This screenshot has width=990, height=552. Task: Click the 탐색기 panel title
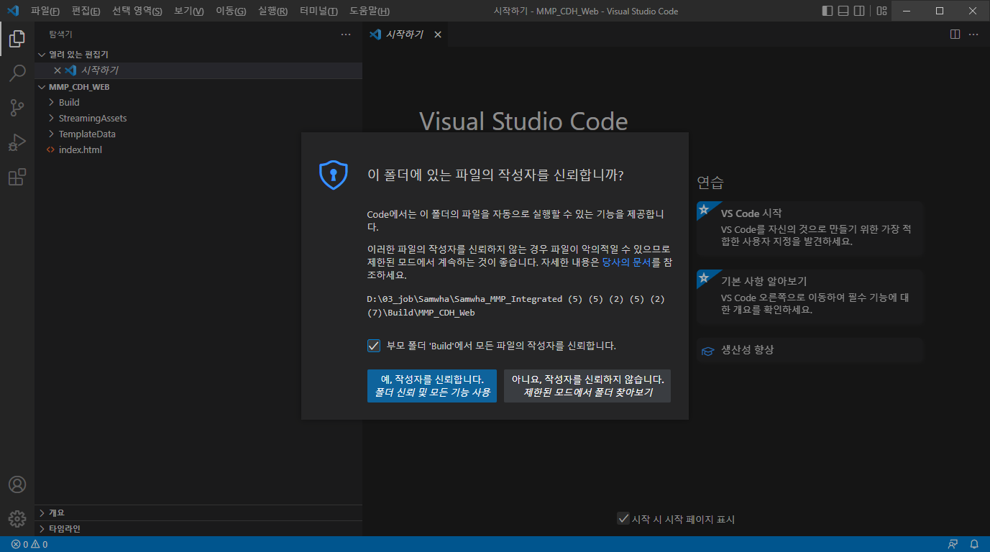(x=60, y=34)
